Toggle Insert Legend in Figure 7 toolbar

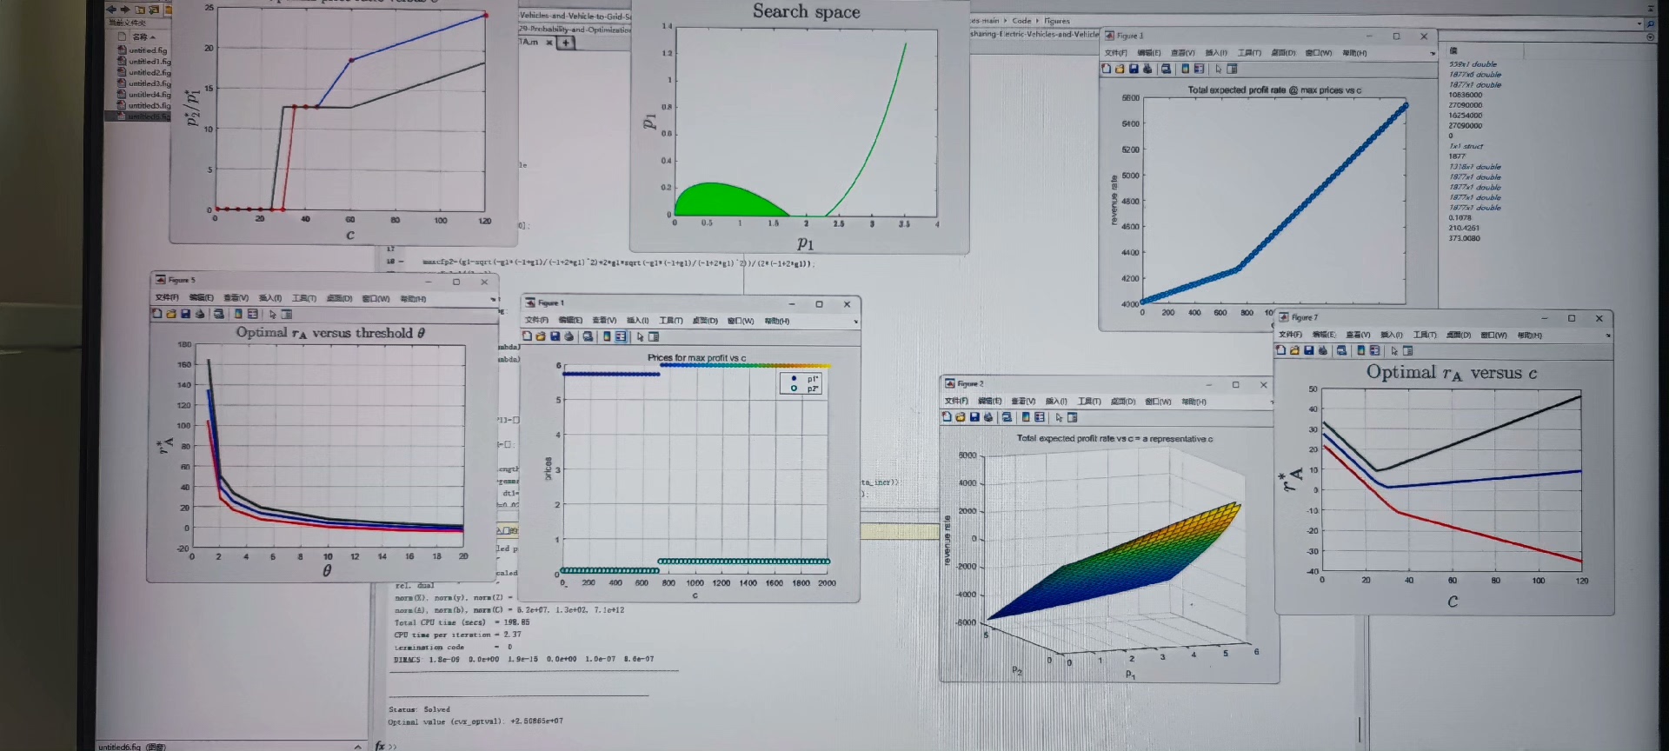[x=1374, y=350]
